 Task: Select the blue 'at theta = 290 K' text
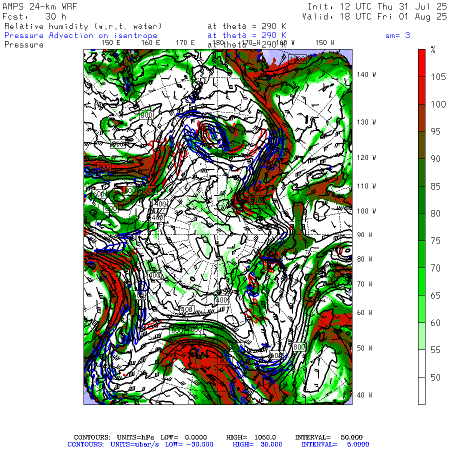247,35
